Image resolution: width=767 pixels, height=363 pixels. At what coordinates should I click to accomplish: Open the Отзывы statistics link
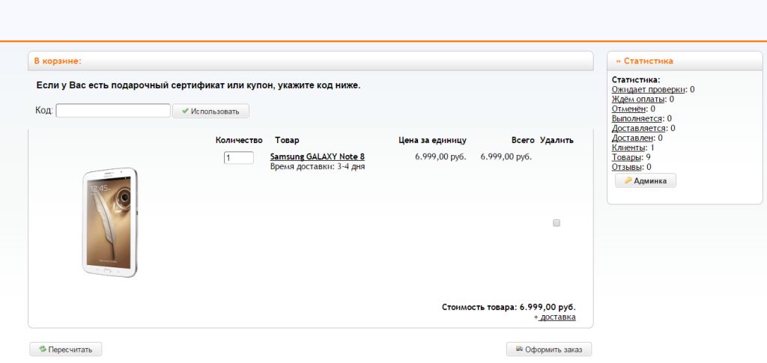pos(627,167)
